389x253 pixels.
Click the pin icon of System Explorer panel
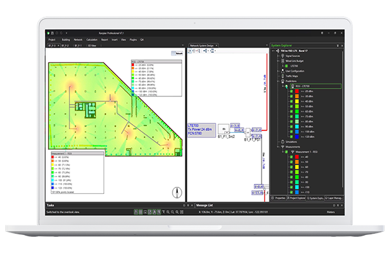coord(337,46)
